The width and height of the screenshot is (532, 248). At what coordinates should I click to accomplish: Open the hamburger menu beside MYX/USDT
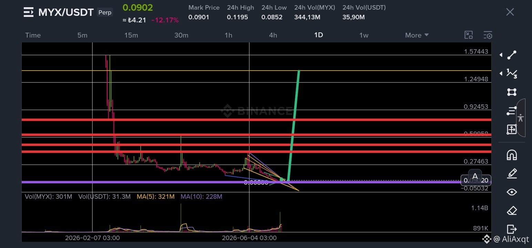[29, 12]
